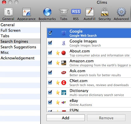The width and height of the screenshot is (131, 124).
Task: Select 'Top consumer advice and information site' text
Action: [x=99, y=55]
